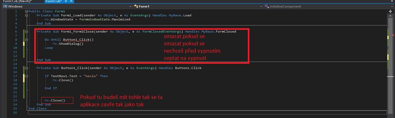Click 'End Sub' on line 24
Viewport: 395px width, 118px height.
point(43,104)
